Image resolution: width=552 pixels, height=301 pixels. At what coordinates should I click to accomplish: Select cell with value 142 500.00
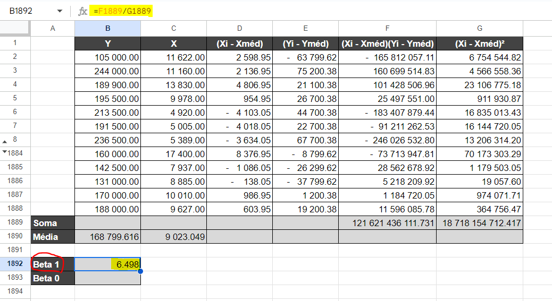point(108,168)
